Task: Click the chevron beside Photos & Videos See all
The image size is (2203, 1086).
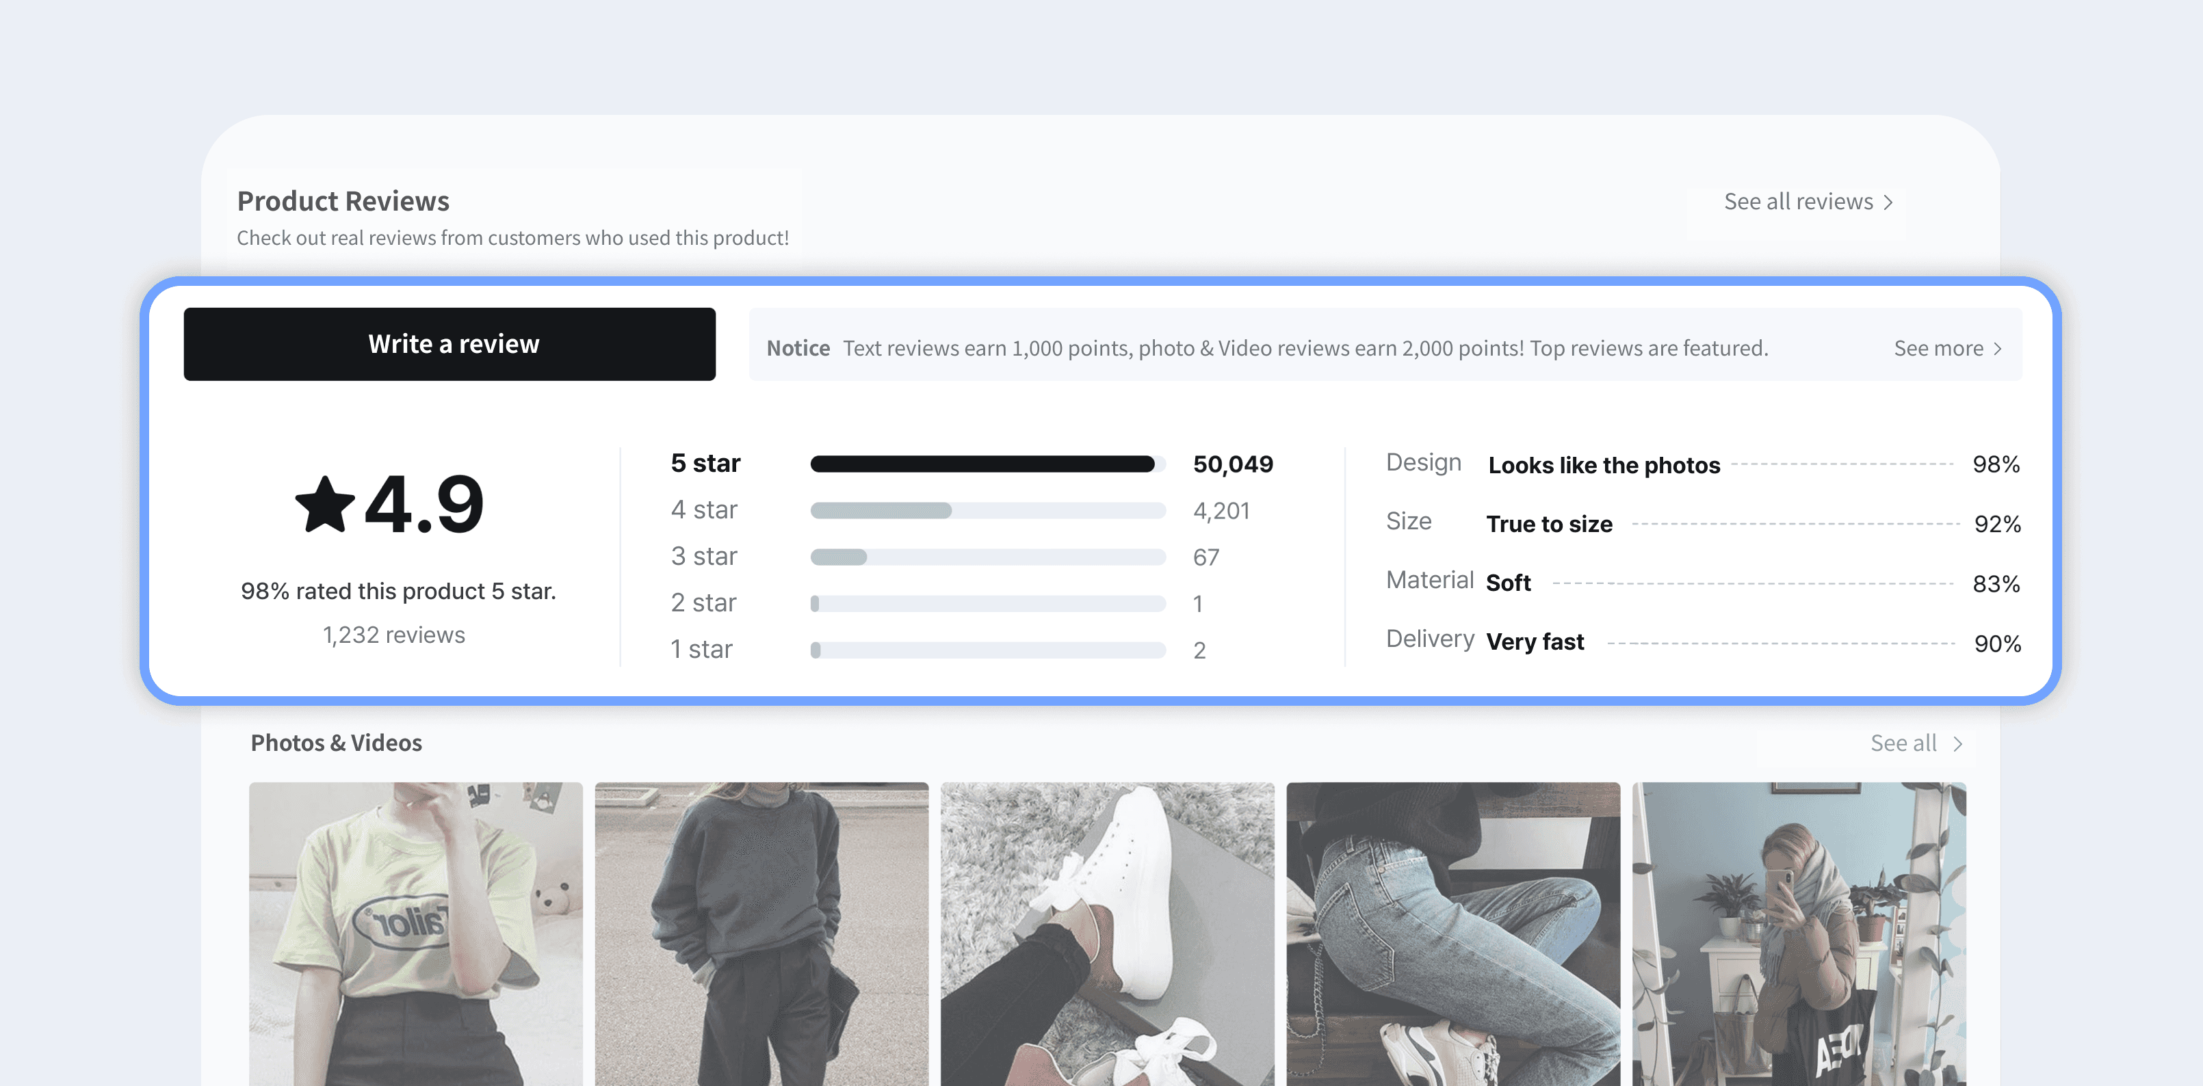Action: [x=1957, y=744]
